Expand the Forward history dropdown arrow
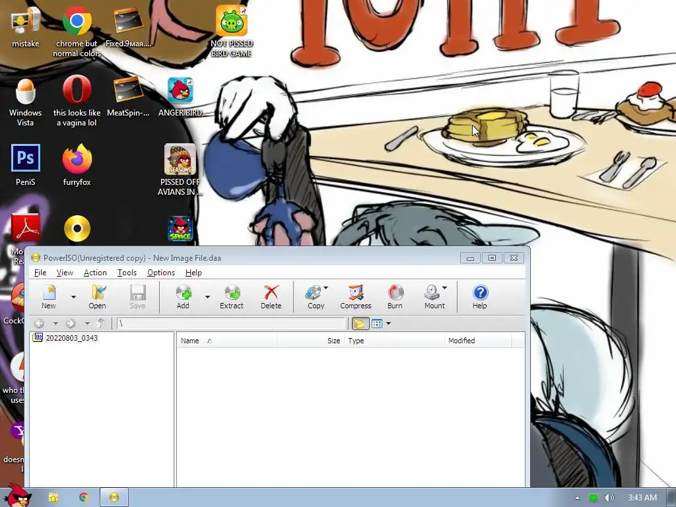Viewport: 676px width, 507px height. coord(87,323)
